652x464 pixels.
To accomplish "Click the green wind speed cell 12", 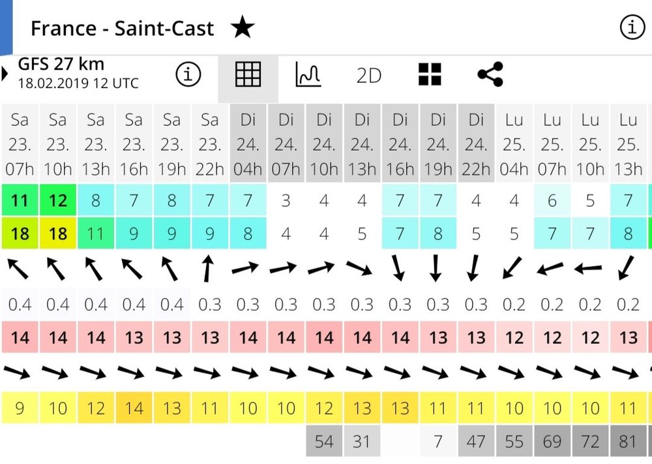I will pyautogui.click(x=58, y=200).
